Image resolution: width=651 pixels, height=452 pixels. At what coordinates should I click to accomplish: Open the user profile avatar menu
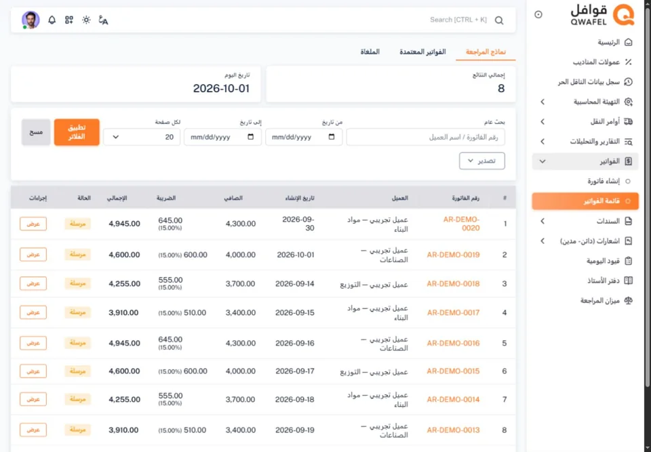(31, 20)
